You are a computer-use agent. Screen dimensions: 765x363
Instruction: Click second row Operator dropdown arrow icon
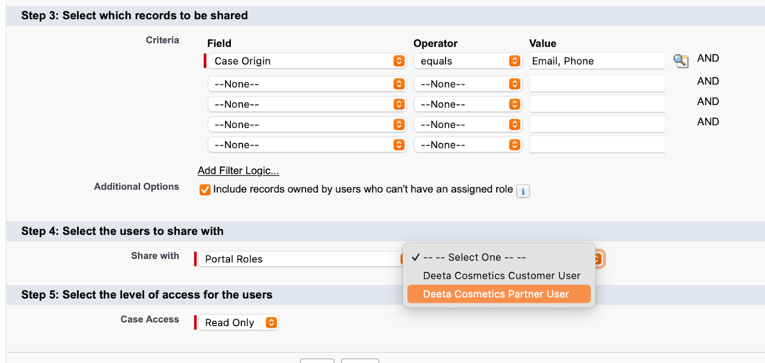[514, 84]
